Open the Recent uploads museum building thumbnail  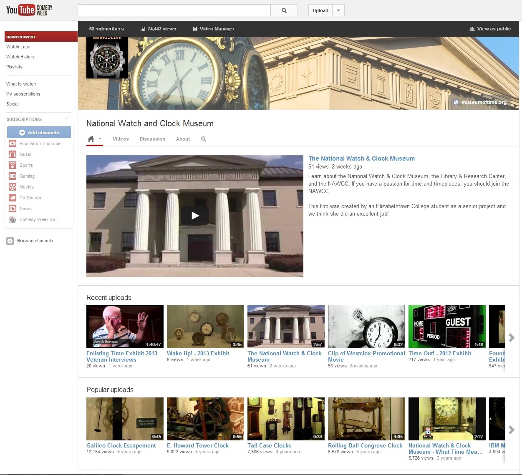(286, 327)
